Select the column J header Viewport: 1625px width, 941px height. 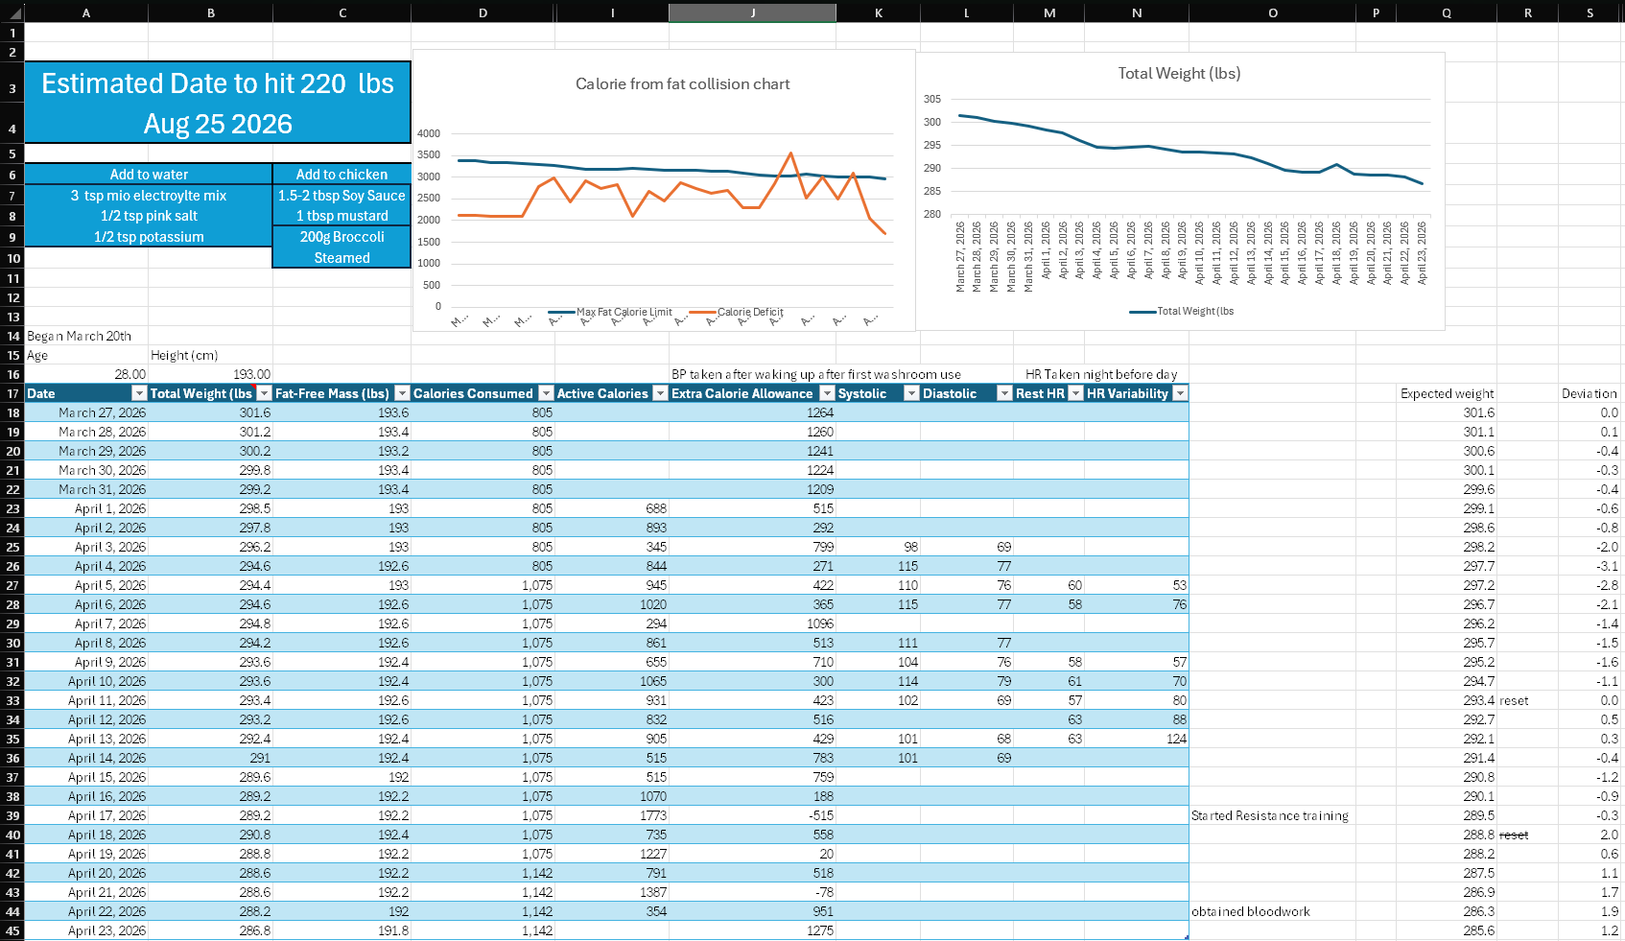pyautogui.click(x=752, y=12)
